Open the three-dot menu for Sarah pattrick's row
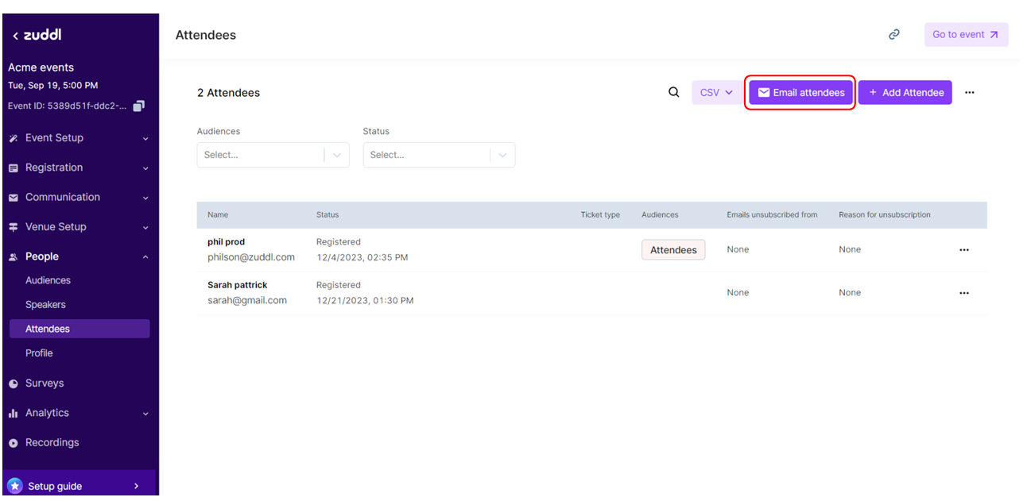This screenshot has height=501, width=1027. click(963, 292)
